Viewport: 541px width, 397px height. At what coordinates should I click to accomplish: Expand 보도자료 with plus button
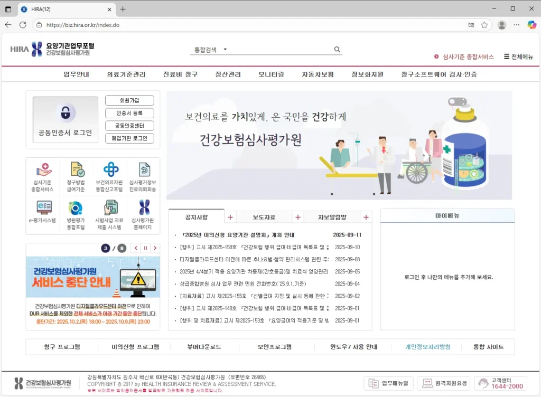tap(298, 218)
